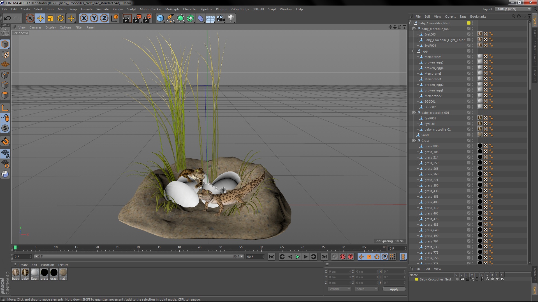538x302 pixels.
Task: Add a Floor environment object
Action: 211,18
